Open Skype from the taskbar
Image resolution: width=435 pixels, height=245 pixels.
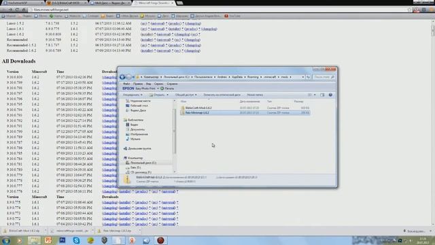click(76, 240)
